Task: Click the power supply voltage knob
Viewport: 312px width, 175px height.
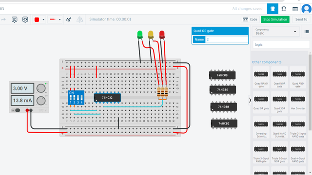Action: 41,88
